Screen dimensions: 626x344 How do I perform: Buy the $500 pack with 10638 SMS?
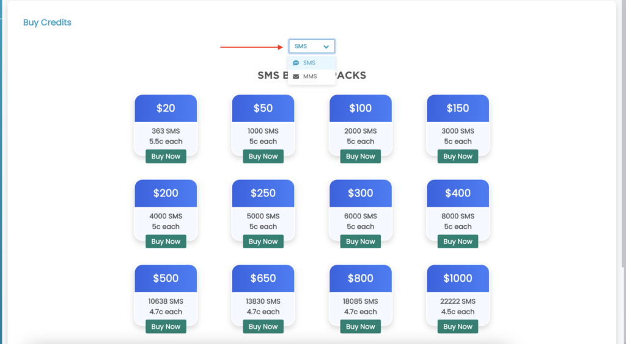[x=166, y=327]
